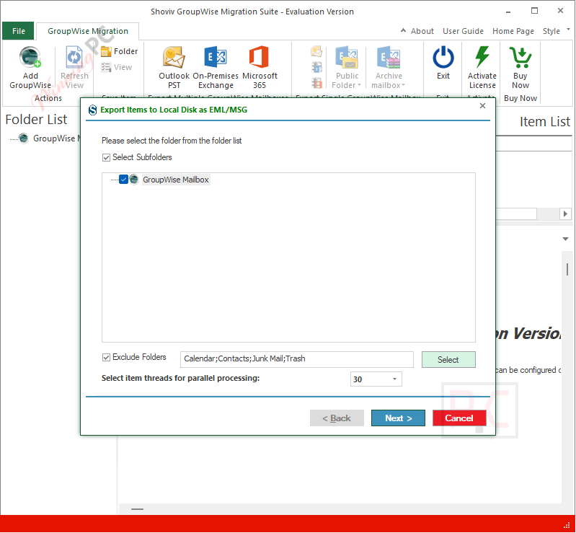The image size is (576, 533).
Task: Click the Select button for excluded folders
Action: click(448, 360)
